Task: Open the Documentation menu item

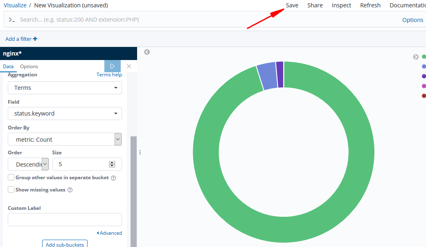Action: coord(408,5)
